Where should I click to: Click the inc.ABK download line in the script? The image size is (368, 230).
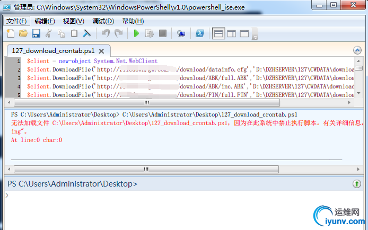tap(190, 86)
